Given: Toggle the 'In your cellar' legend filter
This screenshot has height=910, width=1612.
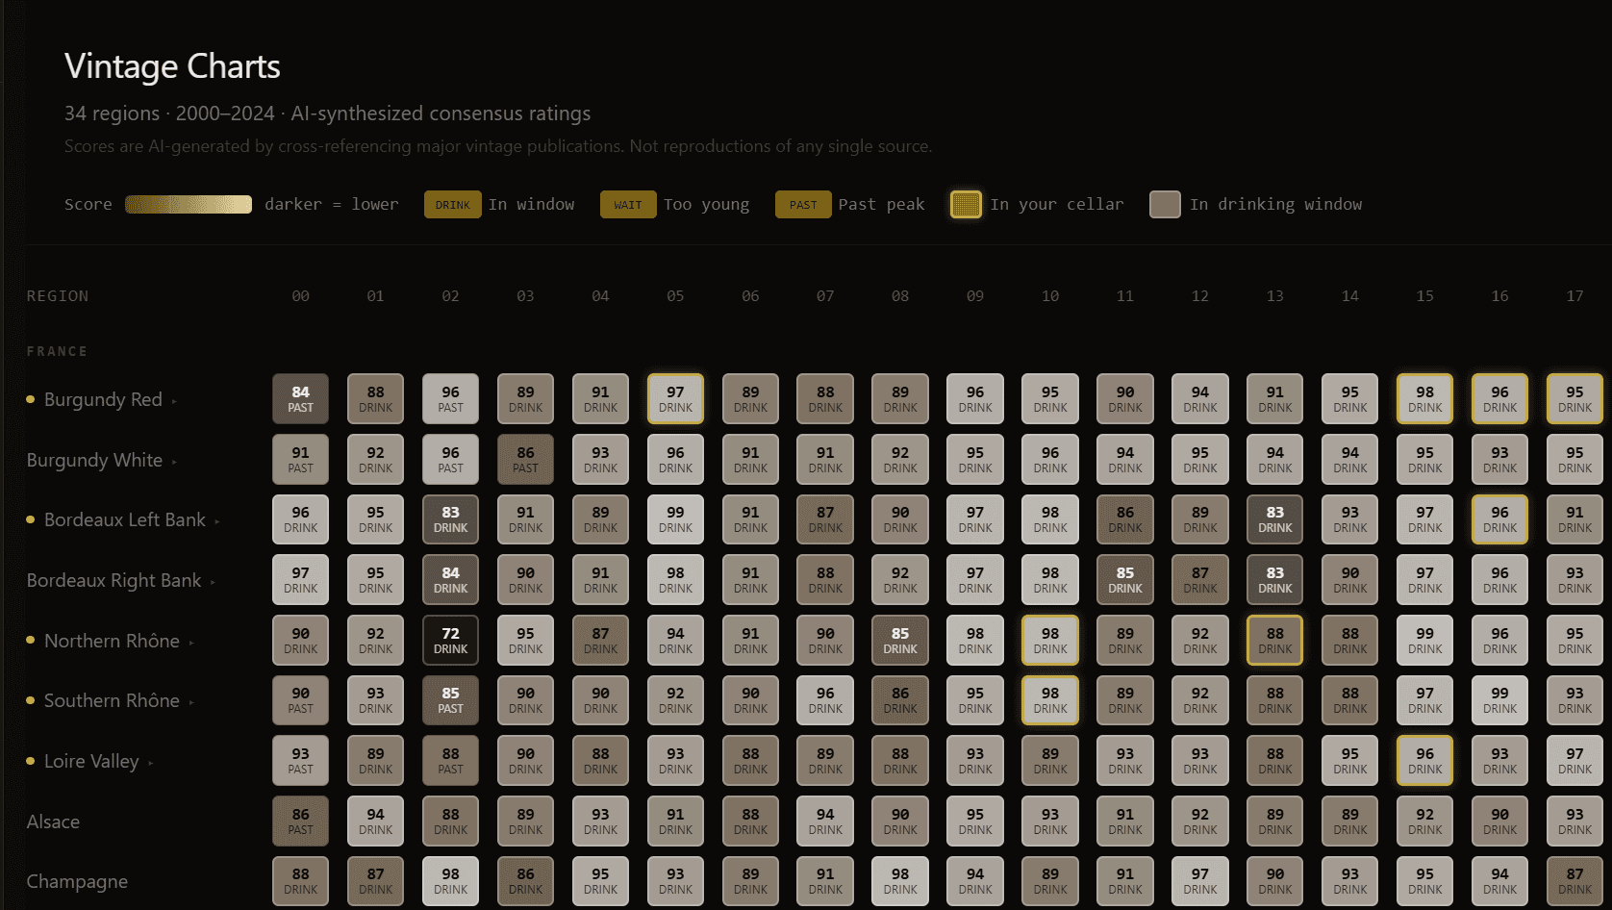Looking at the screenshot, I should (966, 204).
